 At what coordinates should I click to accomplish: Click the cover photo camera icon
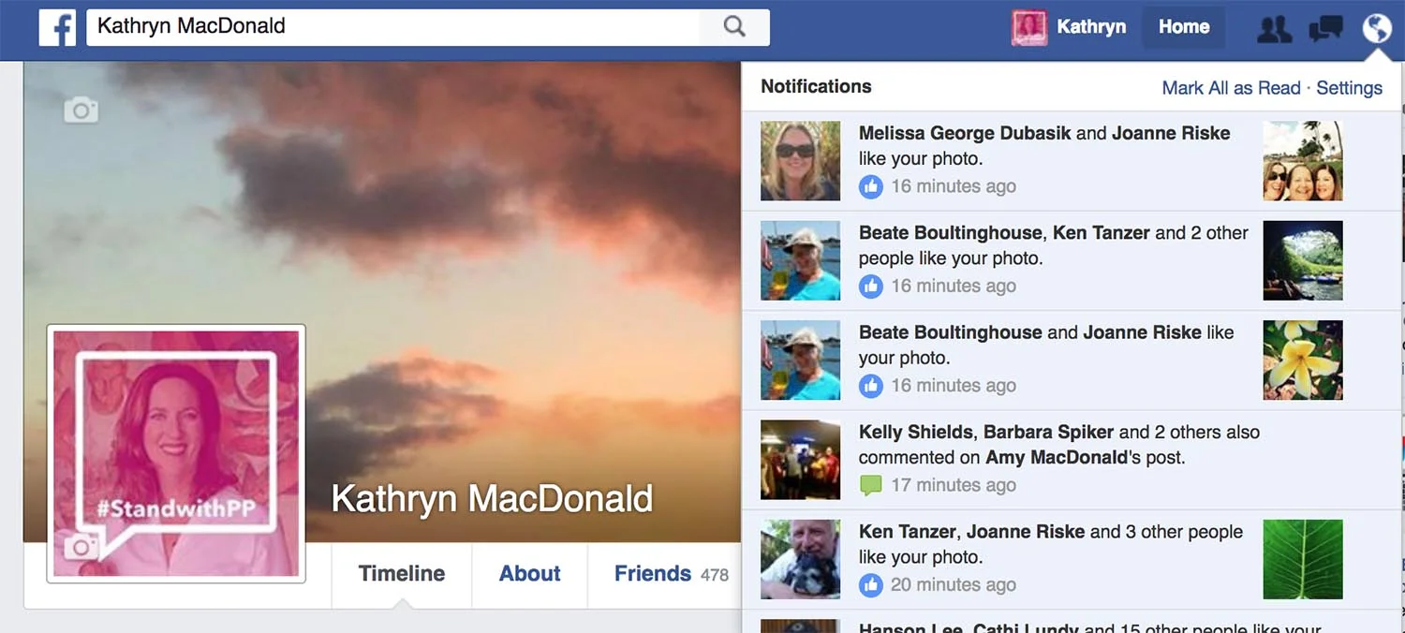point(81,110)
